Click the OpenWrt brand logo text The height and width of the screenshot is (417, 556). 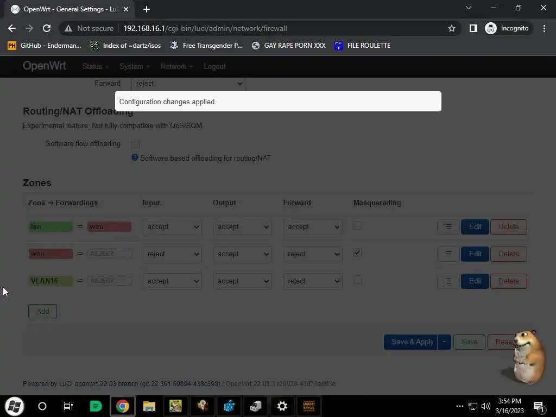click(45, 66)
